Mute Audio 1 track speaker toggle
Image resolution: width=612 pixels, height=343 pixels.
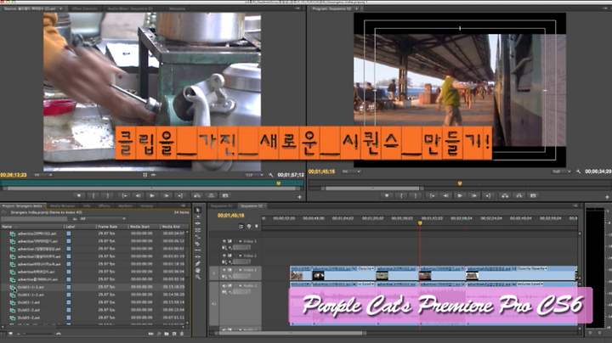click(x=224, y=286)
